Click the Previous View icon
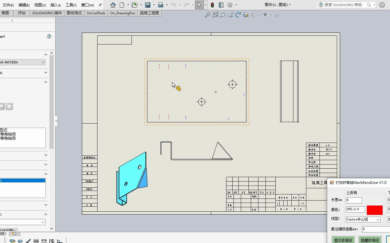This screenshot has height=243, width=390. point(231,15)
